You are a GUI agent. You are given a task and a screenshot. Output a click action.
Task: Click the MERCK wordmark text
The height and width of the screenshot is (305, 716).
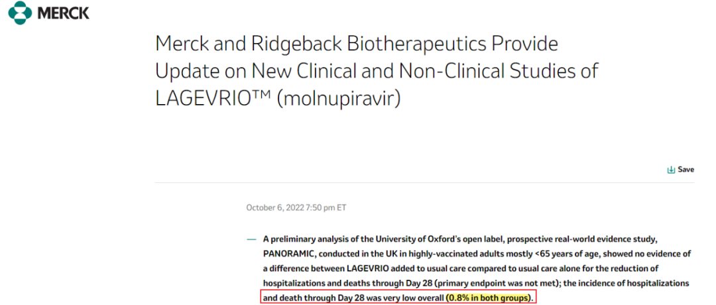(63, 13)
